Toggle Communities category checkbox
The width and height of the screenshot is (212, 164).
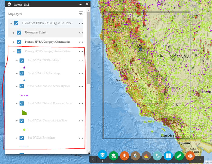pyautogui.click(x=19, y=42)
